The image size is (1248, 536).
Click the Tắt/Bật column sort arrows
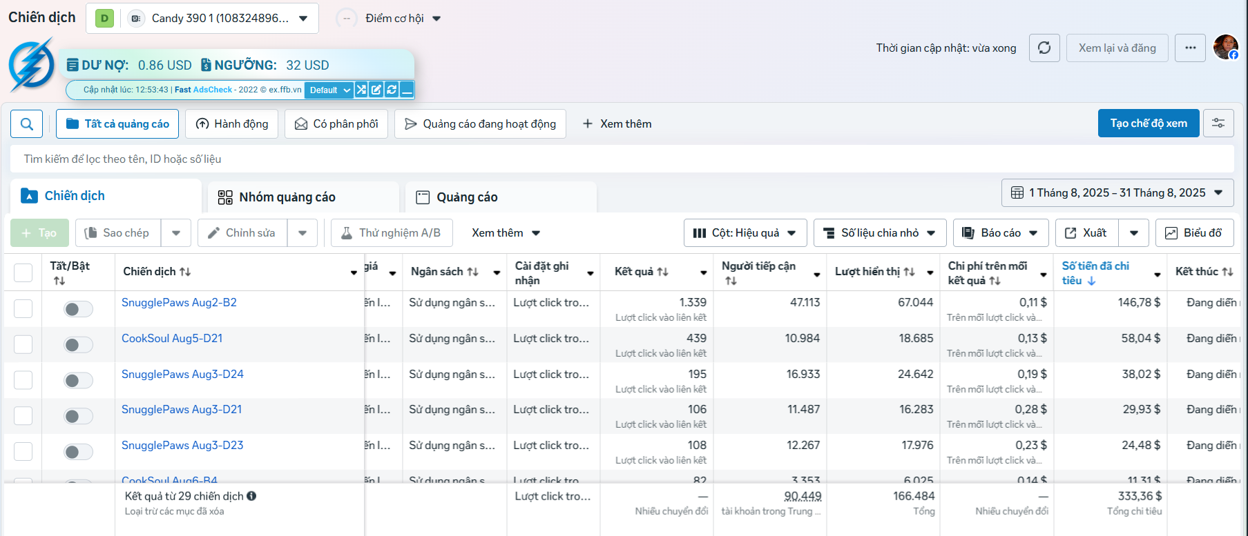pyautogui.click(x=59, y=281)
